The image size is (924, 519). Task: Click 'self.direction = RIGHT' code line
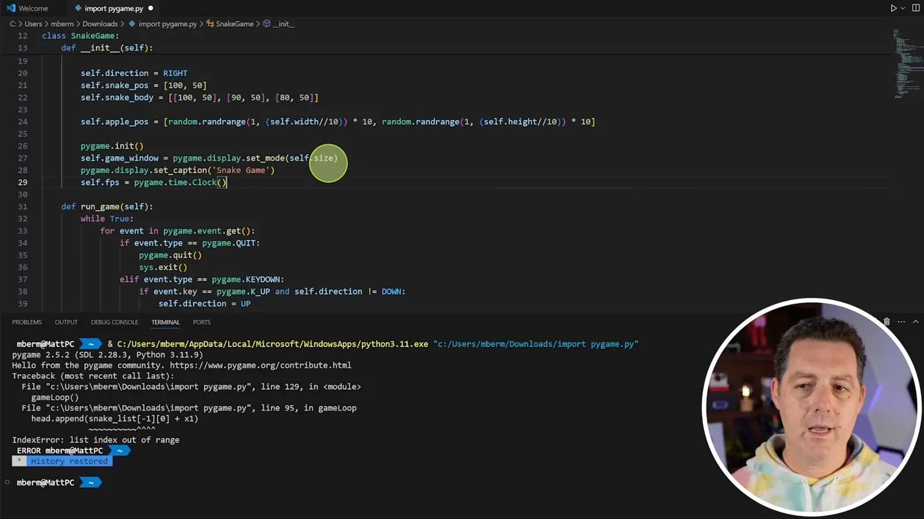(134, 73)
